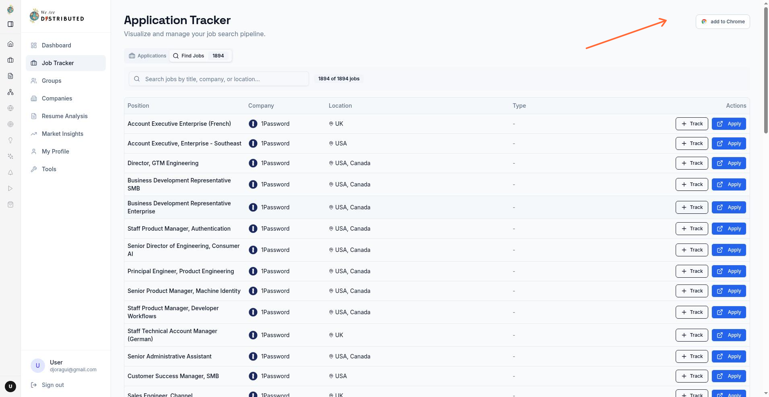The width and height of the screenshot is (769, 397).
Task: Open Tools in the sidebar
Action: tap(66, 169)
